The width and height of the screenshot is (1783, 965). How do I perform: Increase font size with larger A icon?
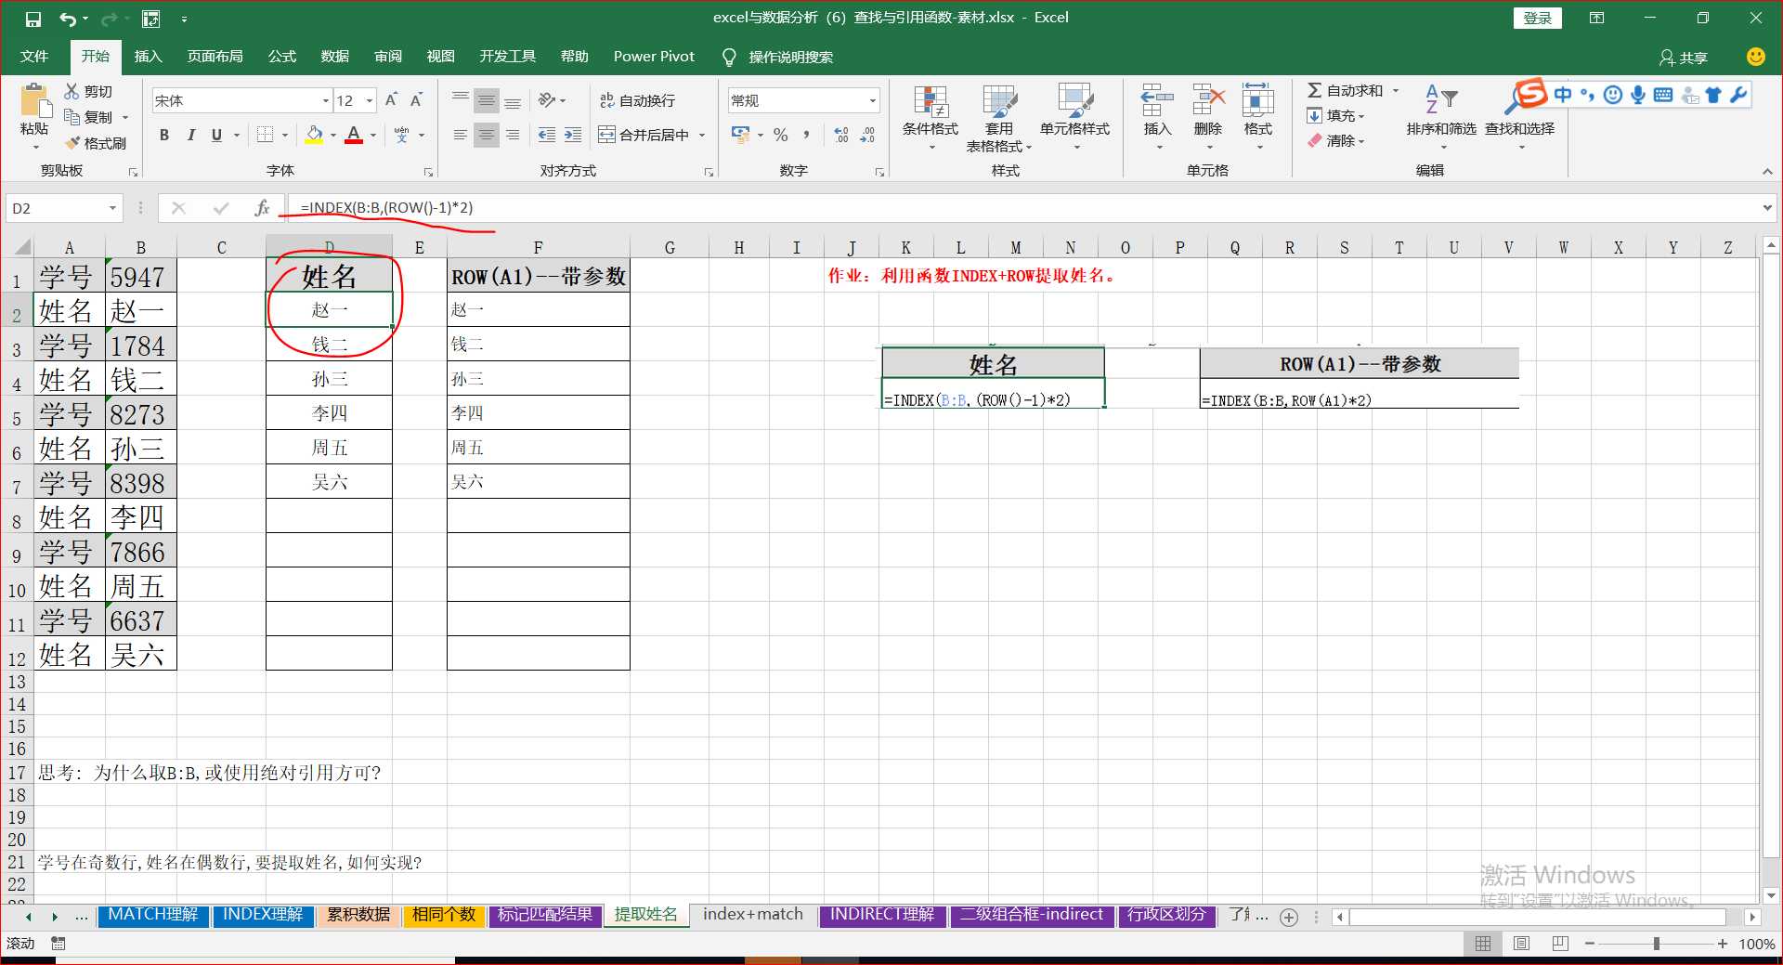click(x=391, y=100)
